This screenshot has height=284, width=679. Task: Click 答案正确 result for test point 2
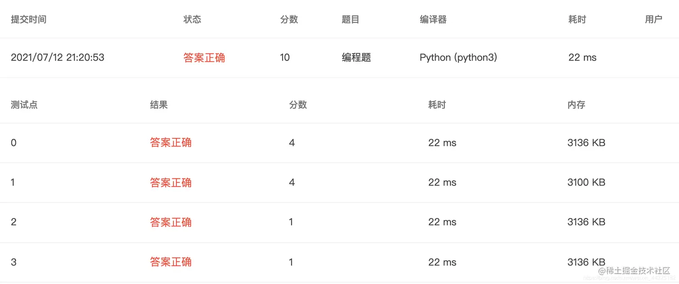(171, 222)
